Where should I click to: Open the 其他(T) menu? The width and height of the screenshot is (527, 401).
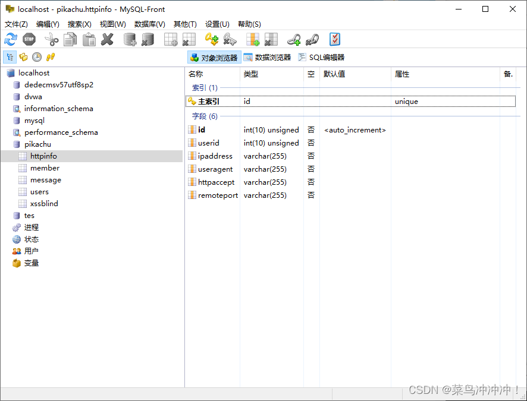coord(185,24)
